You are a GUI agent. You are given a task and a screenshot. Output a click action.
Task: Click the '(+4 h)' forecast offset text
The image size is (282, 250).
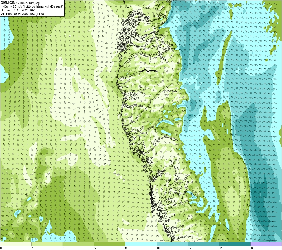(x=40, y=14)
